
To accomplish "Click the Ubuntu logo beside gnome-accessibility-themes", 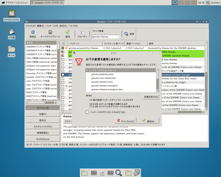I will click(66, 48).
